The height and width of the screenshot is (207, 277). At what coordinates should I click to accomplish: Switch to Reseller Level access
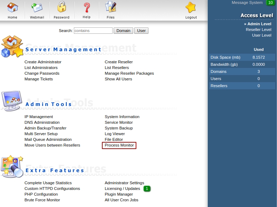coord(258,30)
